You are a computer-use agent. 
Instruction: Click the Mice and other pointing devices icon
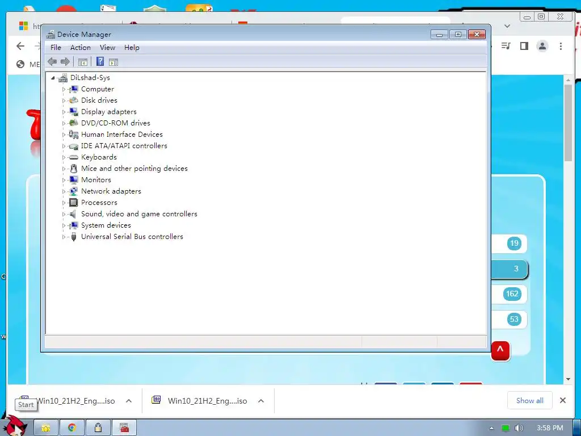(74, 168)
